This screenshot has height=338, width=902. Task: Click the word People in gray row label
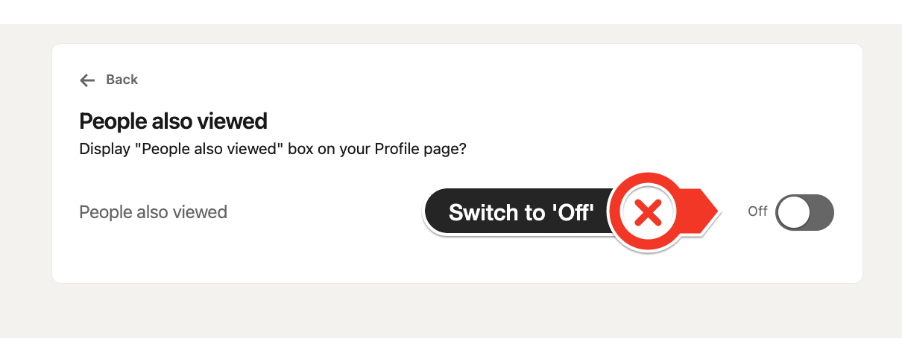click(x=105, y=212)
